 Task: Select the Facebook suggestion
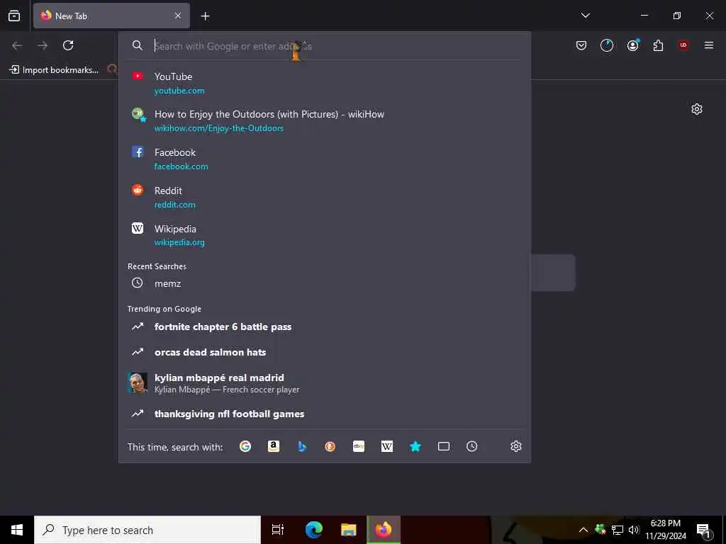[x=324, y=159]
